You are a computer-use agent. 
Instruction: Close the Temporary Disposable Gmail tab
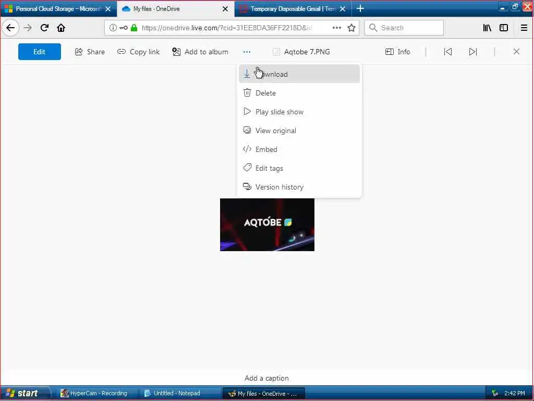point(343,9)
